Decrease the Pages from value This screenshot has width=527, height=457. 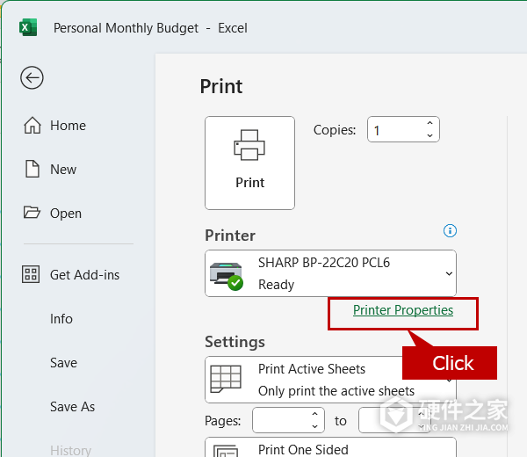(x=315, y=426)
